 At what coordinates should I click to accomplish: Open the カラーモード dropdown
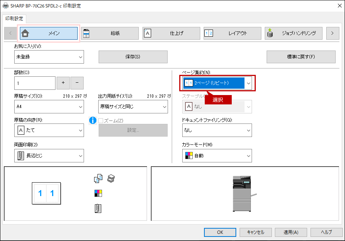[x=217, y=156]
